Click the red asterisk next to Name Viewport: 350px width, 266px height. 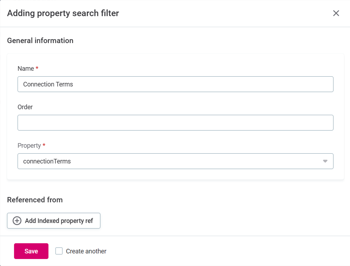(37, 68)
